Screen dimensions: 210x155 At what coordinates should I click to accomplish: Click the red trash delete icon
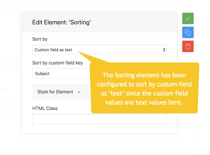188,46
